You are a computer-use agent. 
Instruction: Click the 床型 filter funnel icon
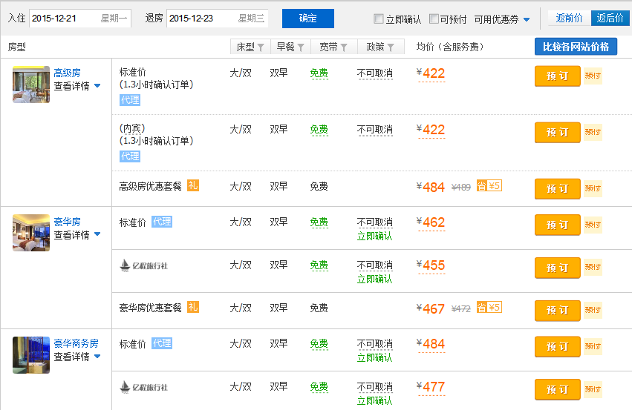tap(261, 47)
